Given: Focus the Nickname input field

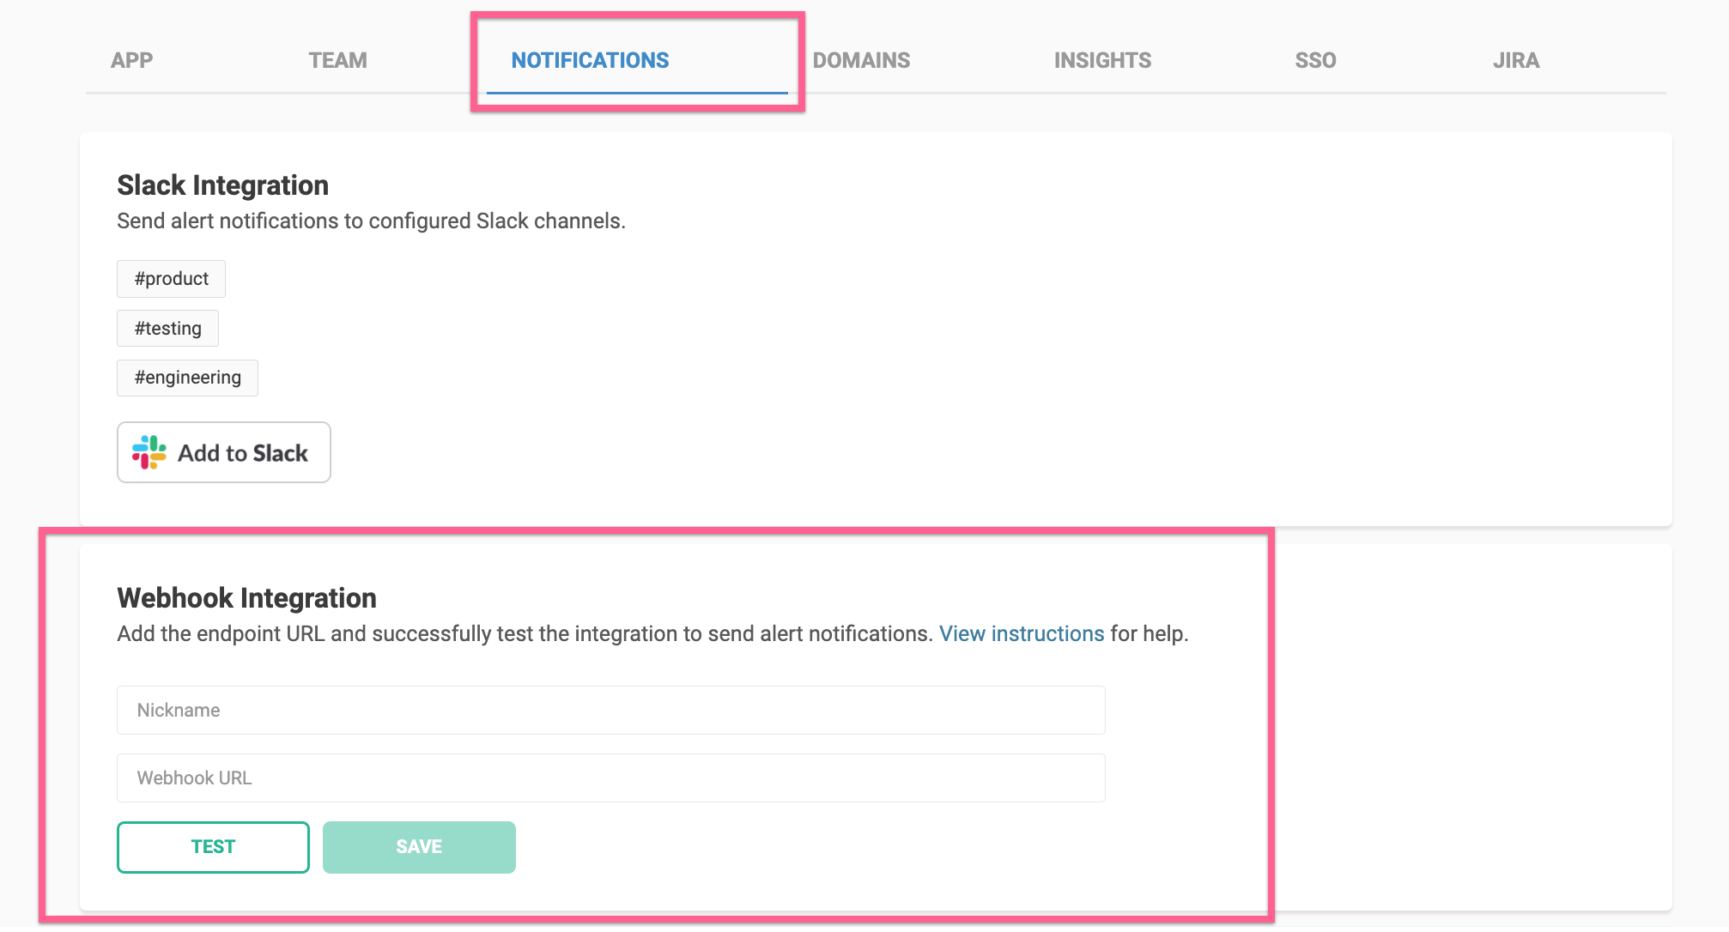Looking at the screenshot, I should click(x=610, y=710).
